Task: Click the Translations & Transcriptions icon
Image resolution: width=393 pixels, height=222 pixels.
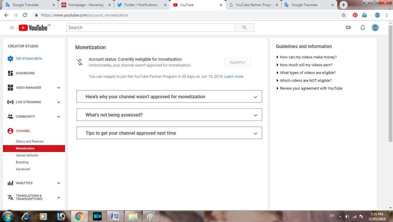Action: 10,197
